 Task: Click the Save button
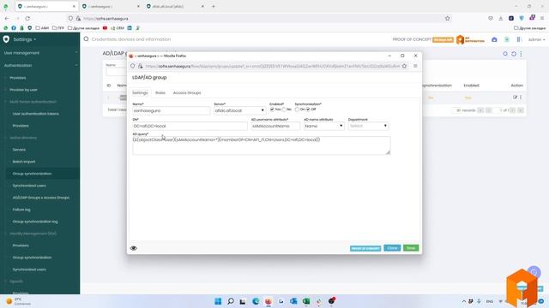(411, 248)
